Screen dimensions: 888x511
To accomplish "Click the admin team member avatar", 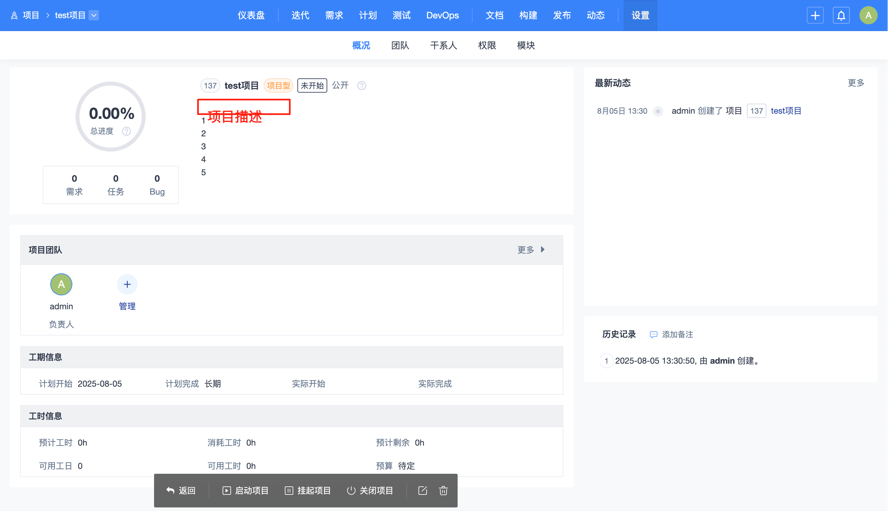I will [61, 284].
